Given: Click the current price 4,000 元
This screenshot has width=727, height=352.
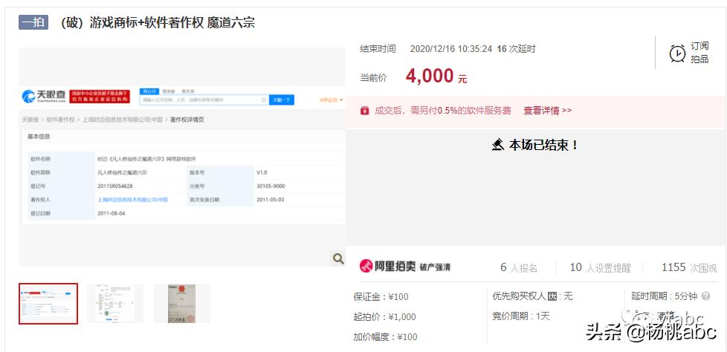Looking at the screenshot, I should point(436,76).
